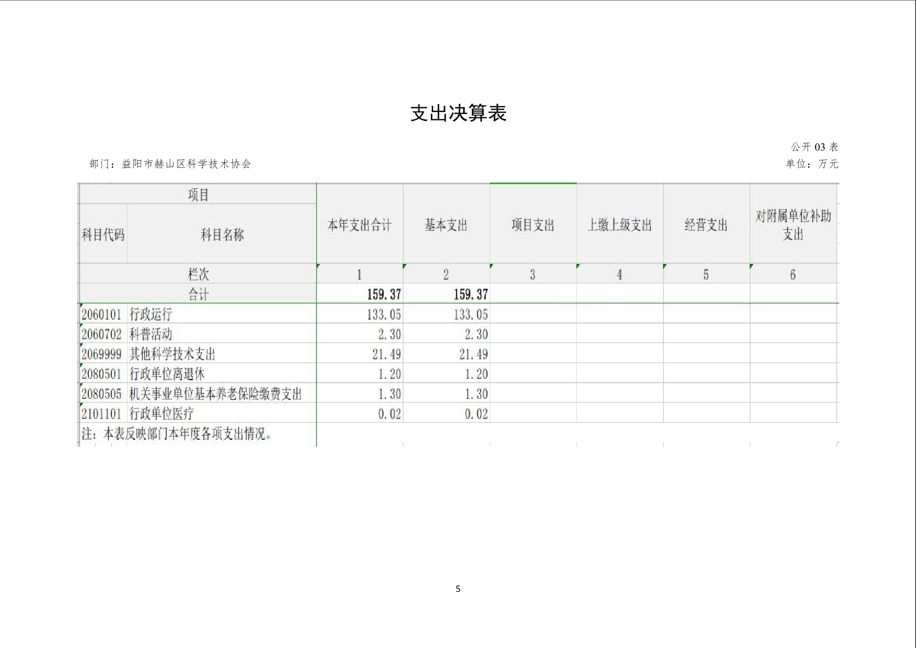Click the page number 5 at bottom

coord(458,589)
